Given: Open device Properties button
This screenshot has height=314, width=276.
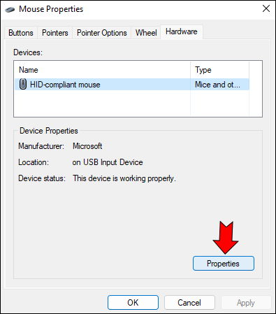Looking at the screenshot, I should coord(224,264).
